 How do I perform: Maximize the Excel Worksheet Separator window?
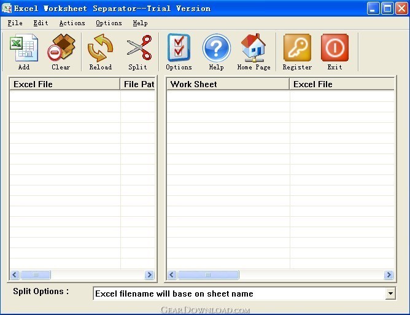click(x=387, y=9)
